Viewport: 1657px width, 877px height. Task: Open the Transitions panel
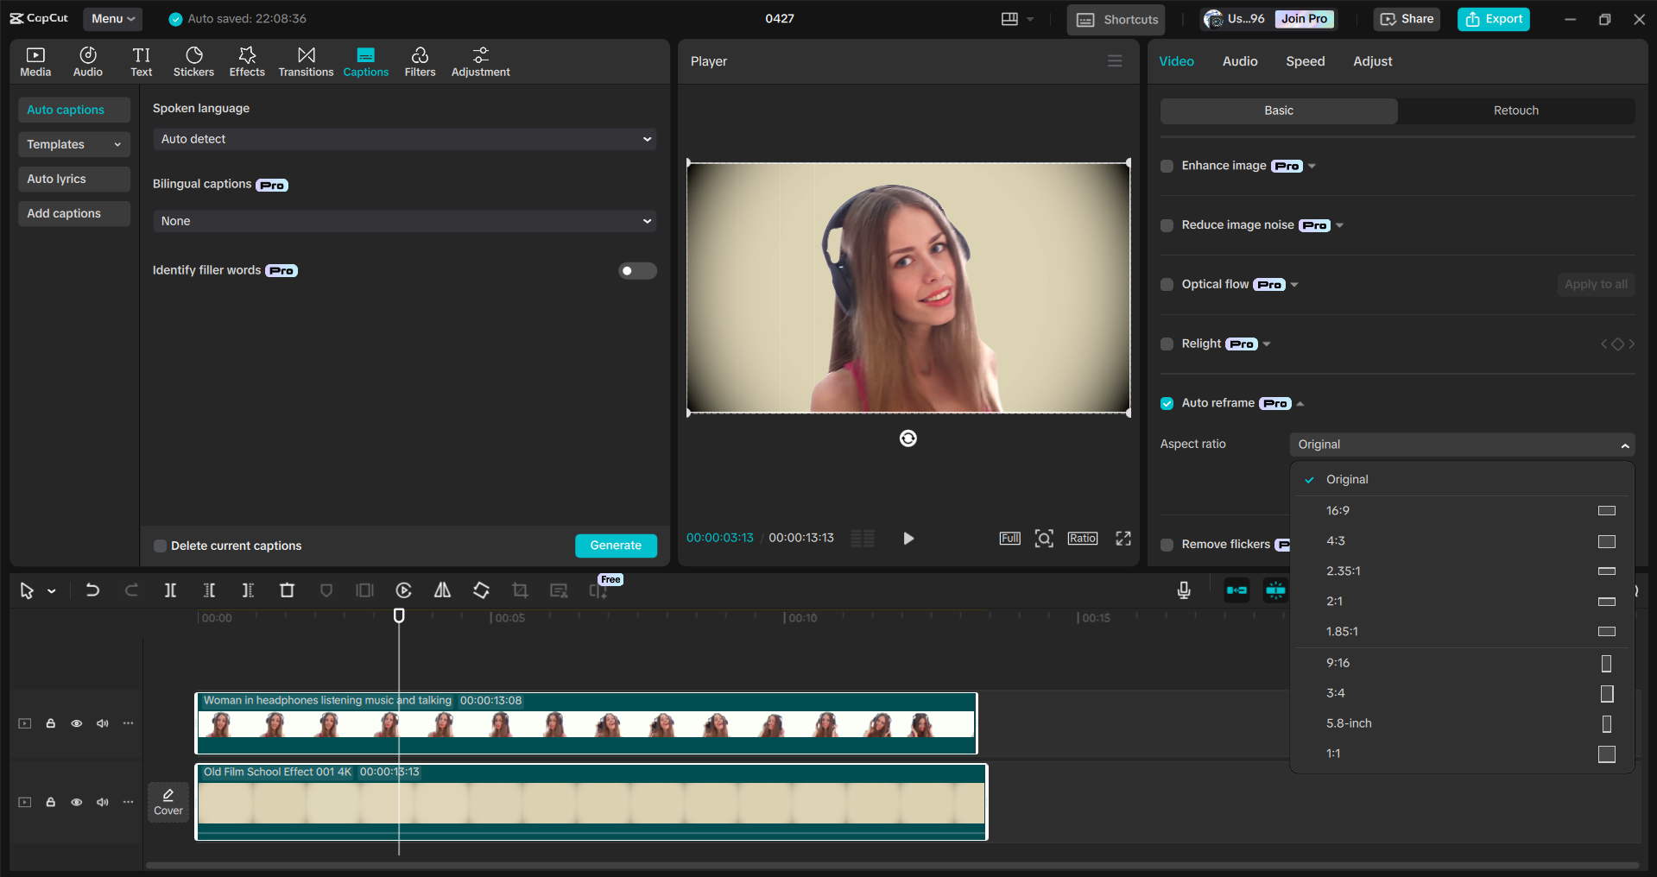point(306,60)
